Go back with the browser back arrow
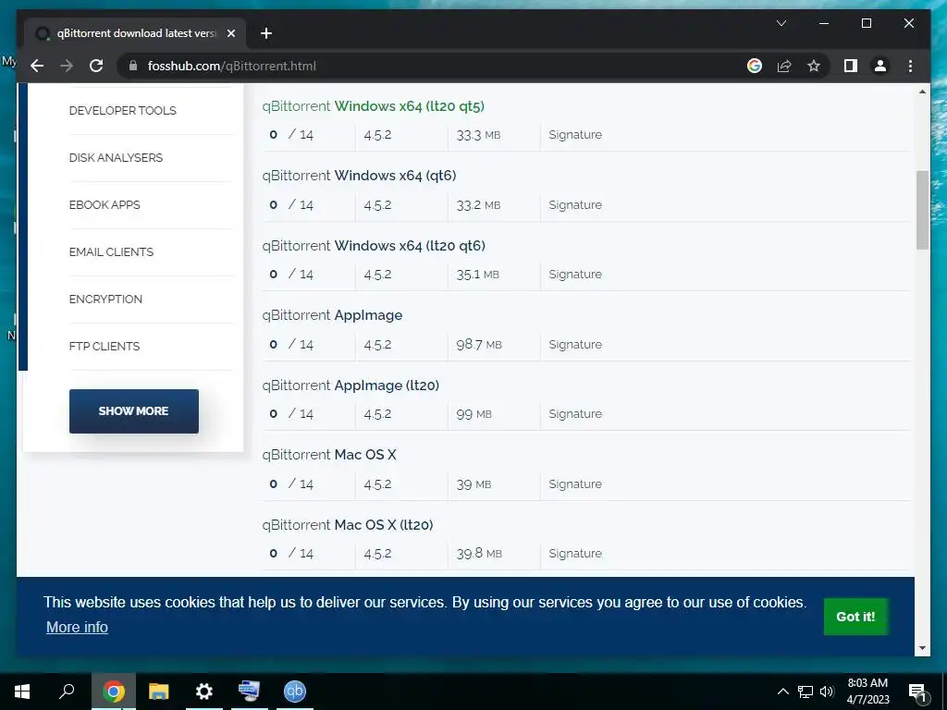The image size is (947, 710). pos(37,66)
